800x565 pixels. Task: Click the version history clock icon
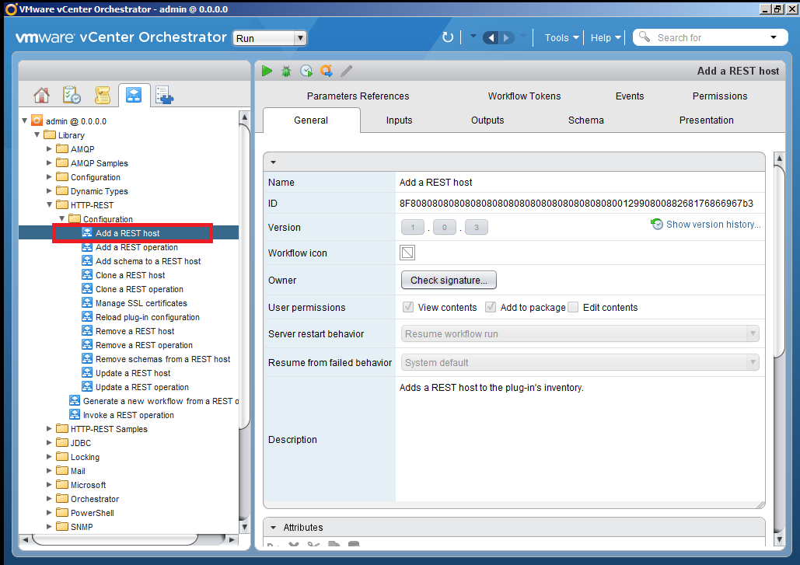click(657, 224)
